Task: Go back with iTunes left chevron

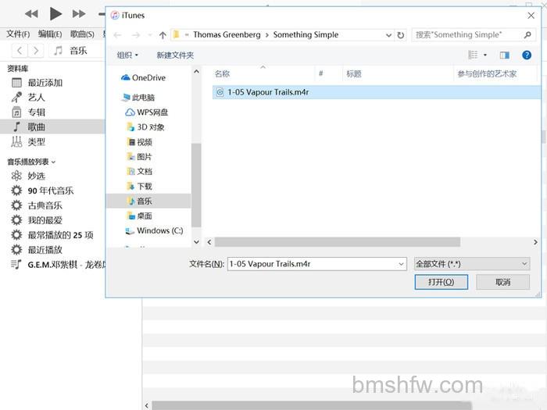Action: pyautogui.click(x=20, y=51)
